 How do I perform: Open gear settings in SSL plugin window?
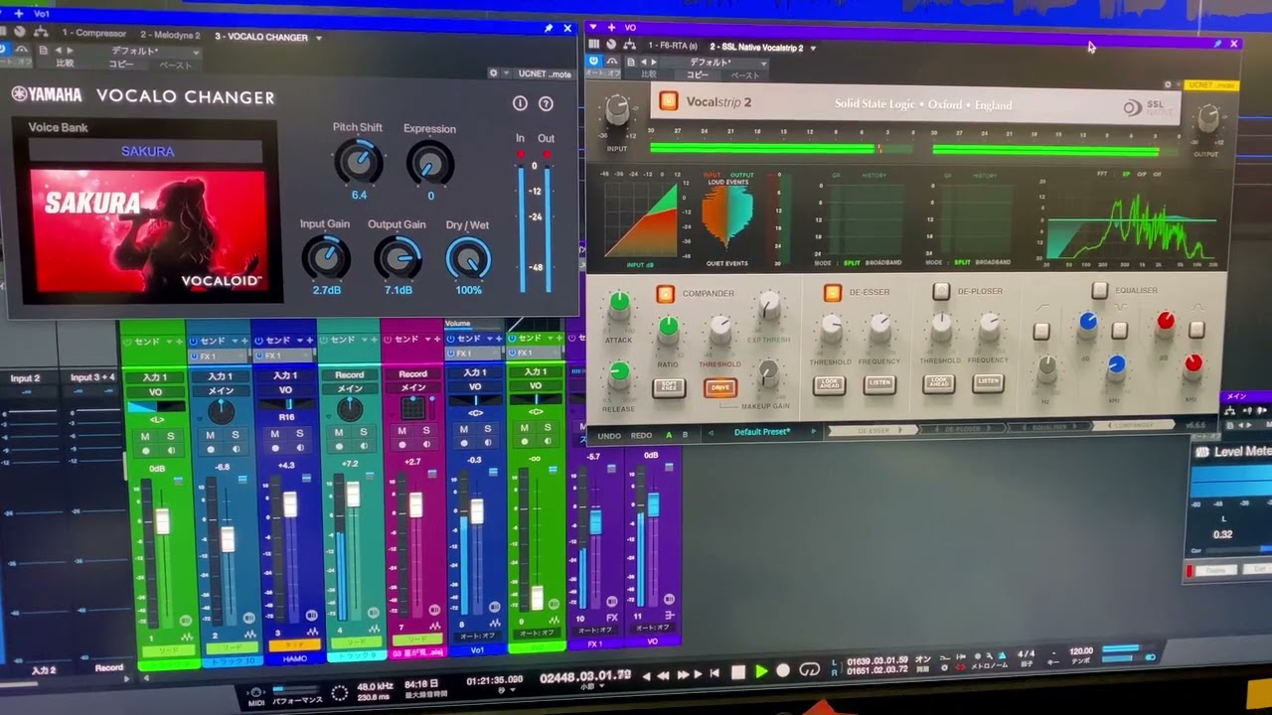point(1168,84)
